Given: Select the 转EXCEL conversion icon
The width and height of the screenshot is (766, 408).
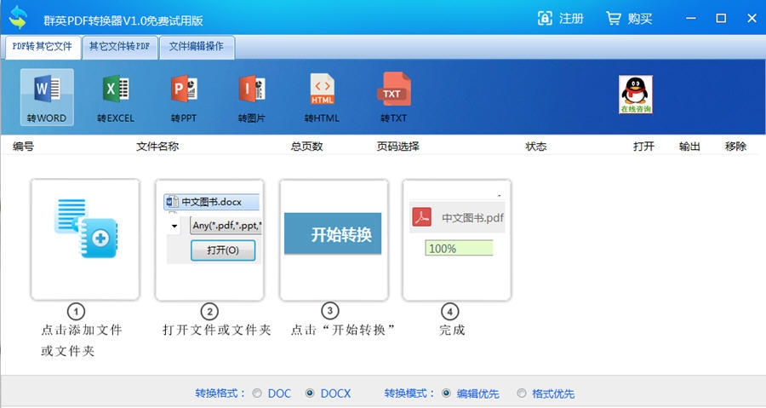Looking at the screenshot, I should [x=115, y=97].
